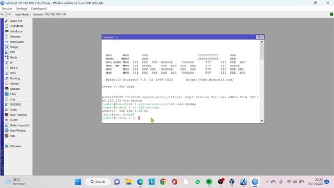Screen dimensions: 334x188
Task: Open WhatsApp from the taskbar
Action: coord(197,182)
